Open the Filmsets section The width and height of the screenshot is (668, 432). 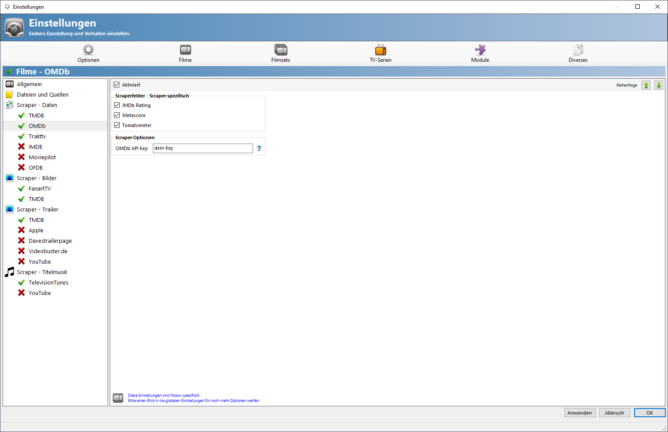click(281, 53)
